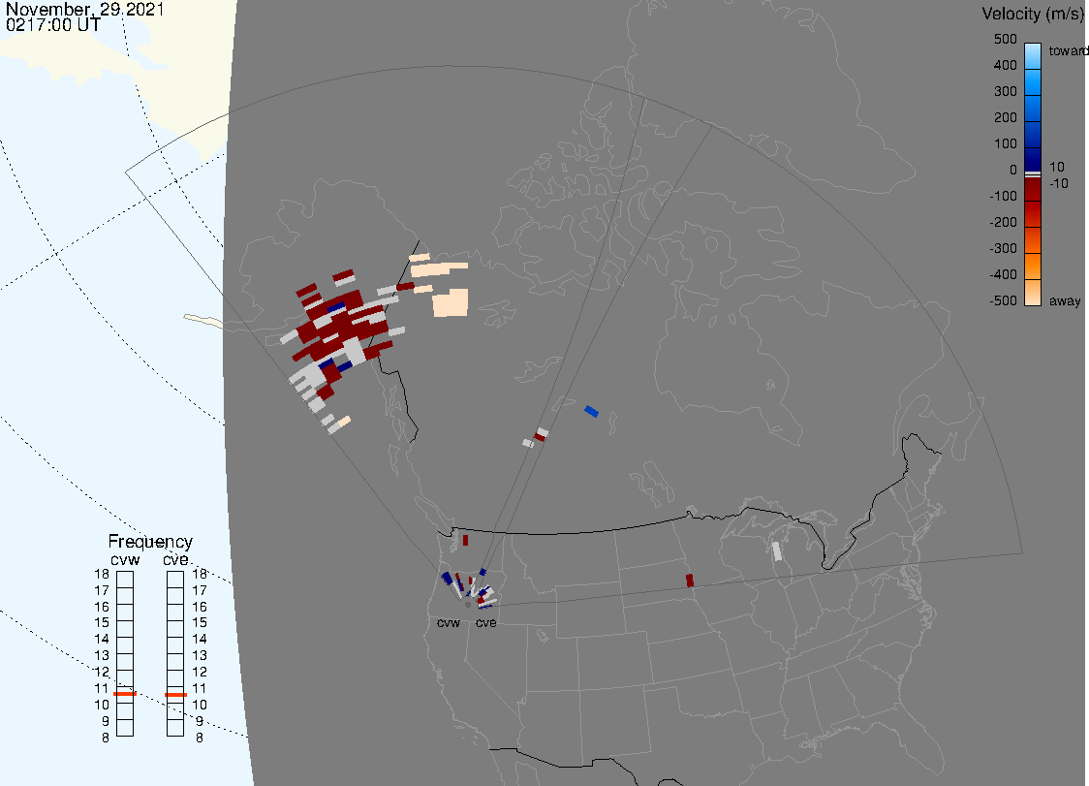Click the 300 tick on velocity scale
This screenshot has height=786, width=1089.
coord(1005,92)
